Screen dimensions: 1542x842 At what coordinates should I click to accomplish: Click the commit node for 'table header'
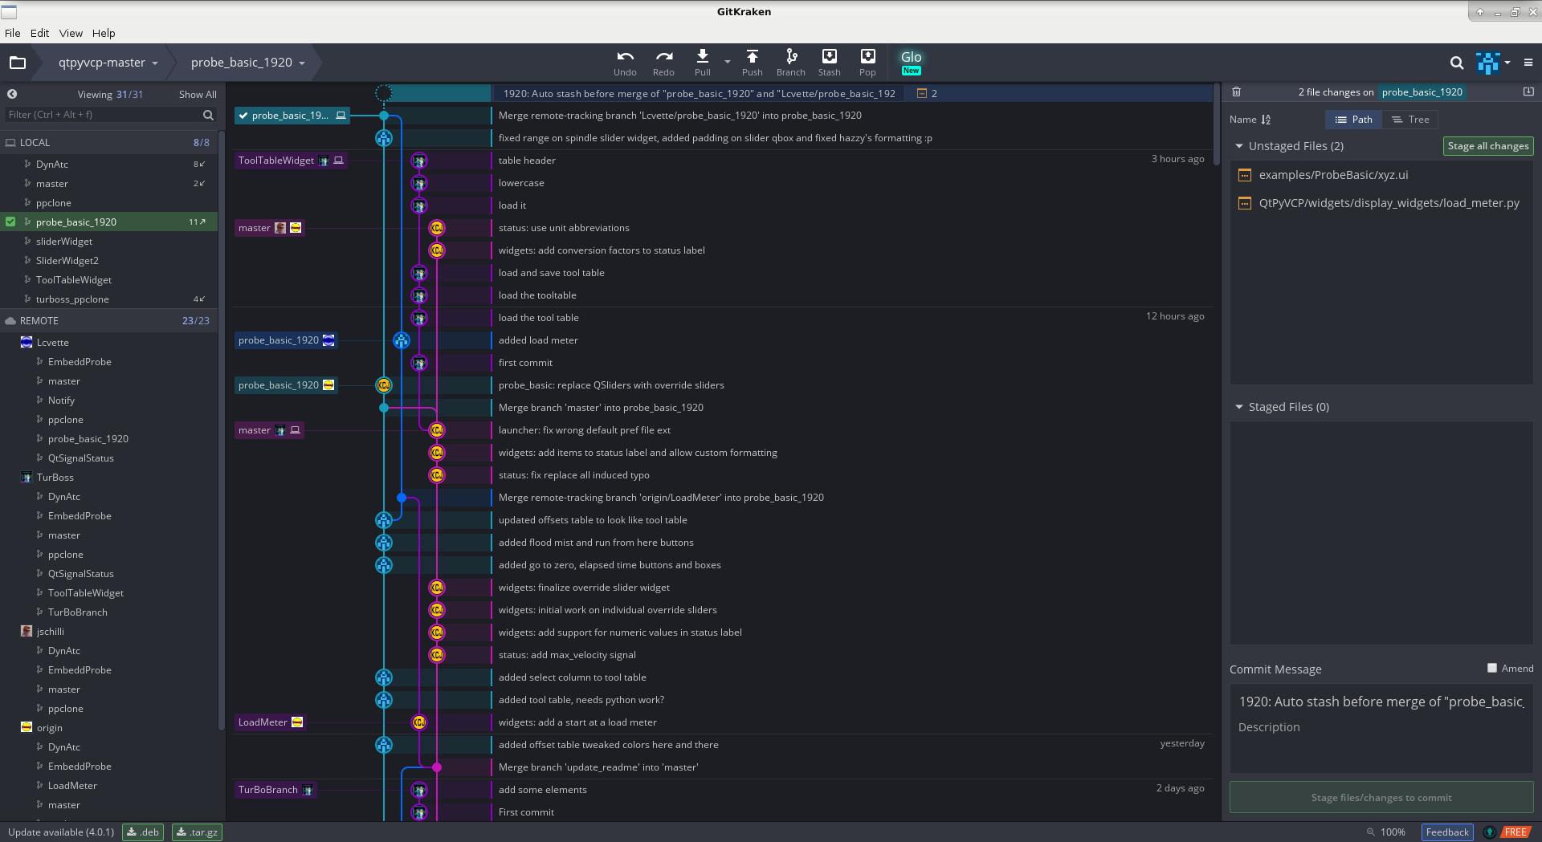419,161
